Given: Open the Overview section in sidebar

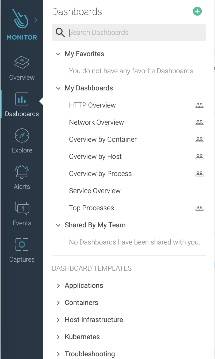Looking at the screenshot, I should (22, 68).
